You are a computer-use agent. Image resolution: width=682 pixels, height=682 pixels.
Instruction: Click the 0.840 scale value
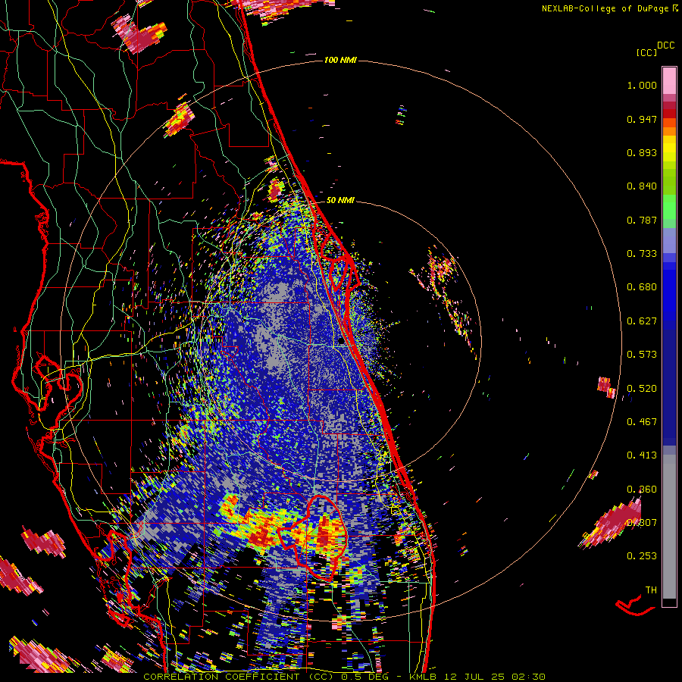click(x=642, y=186)
